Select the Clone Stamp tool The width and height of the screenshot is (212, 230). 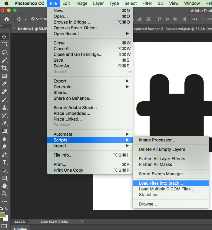coord(4,108)
